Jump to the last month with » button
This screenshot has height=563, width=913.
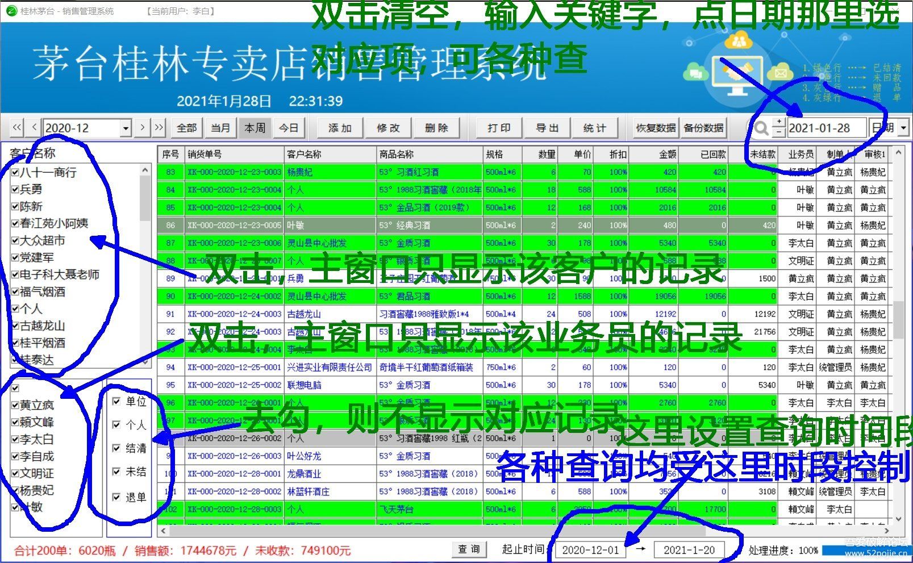click(159, 128)
